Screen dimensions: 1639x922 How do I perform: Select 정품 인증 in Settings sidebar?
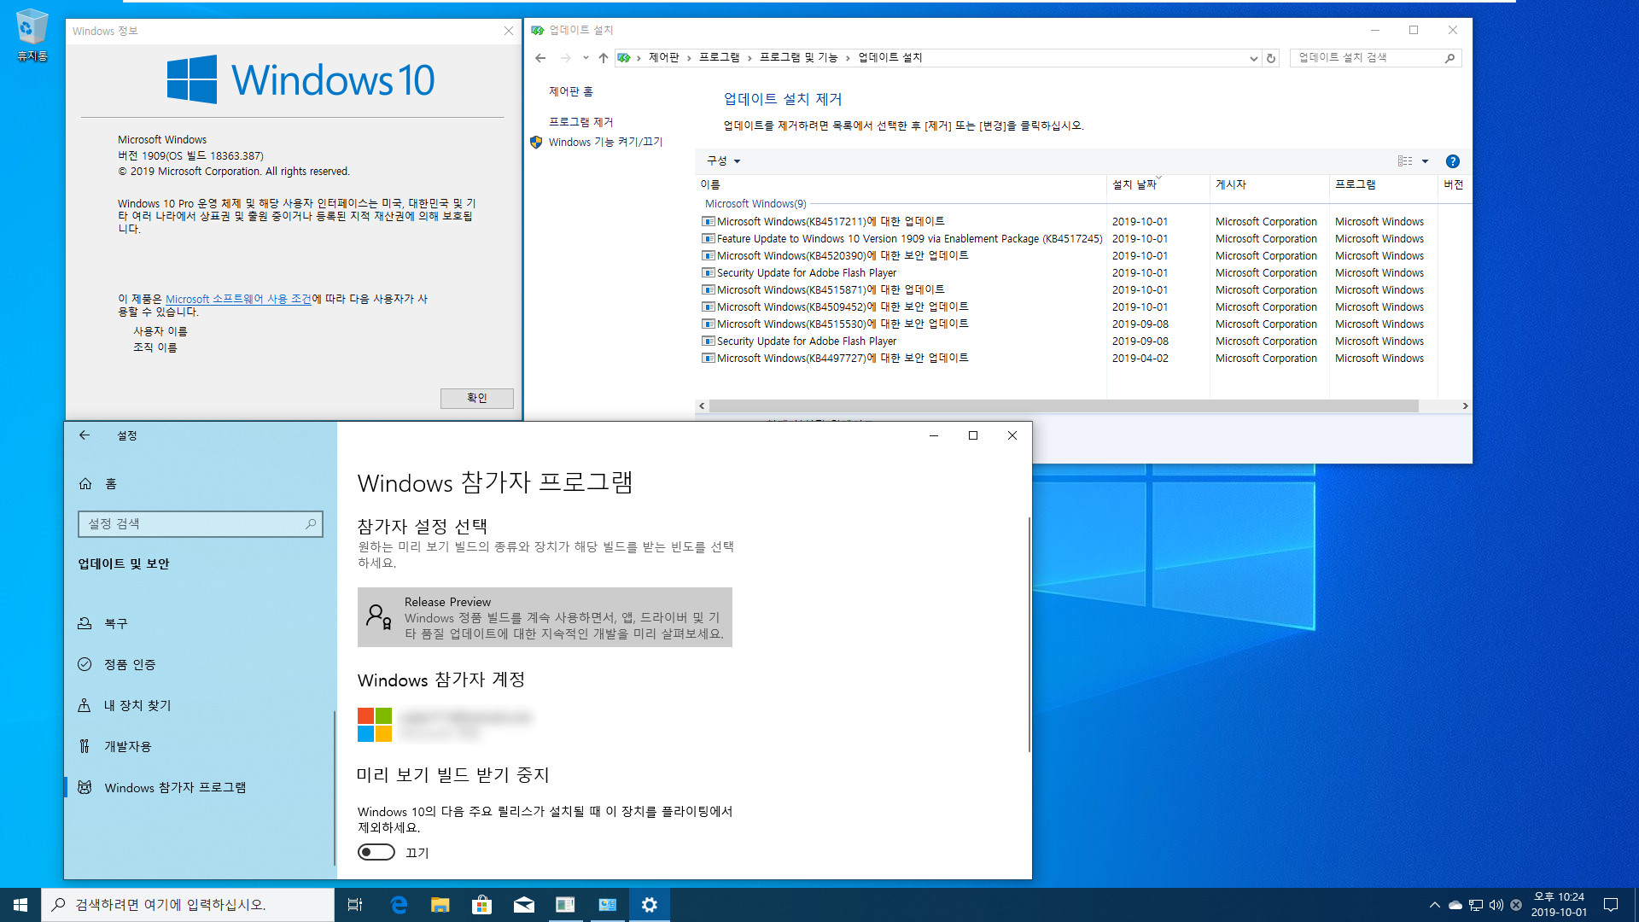[200, 664]
